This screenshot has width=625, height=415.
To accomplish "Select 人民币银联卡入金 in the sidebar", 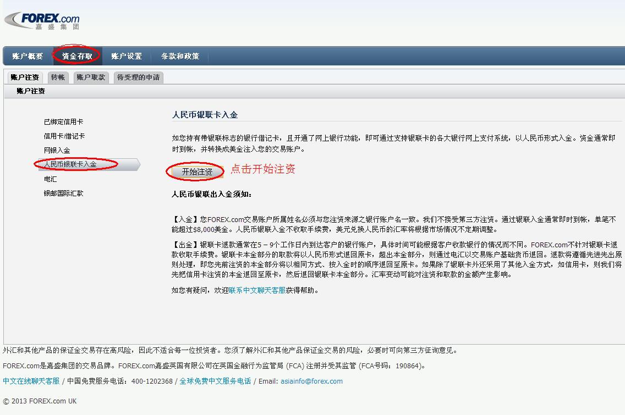I will [x=89, y=164].
